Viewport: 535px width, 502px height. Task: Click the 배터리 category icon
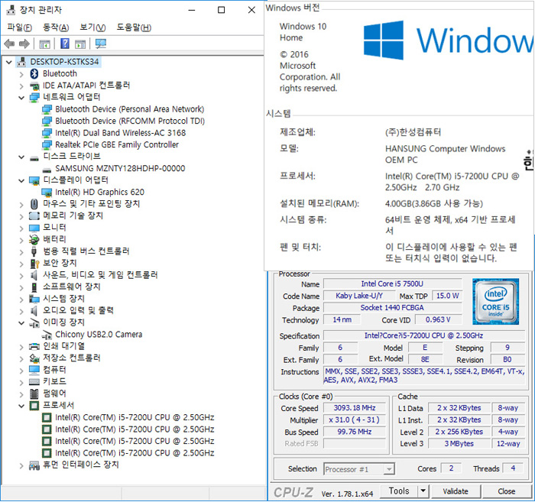coord(34,239)
